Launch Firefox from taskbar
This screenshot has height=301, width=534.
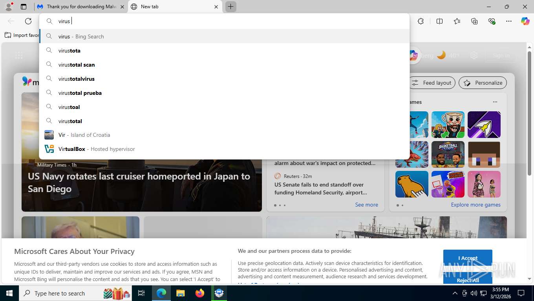pos(200,293)
